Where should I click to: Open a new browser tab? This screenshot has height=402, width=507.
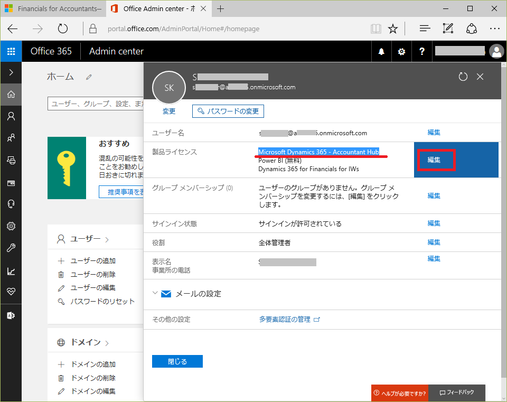(x=221, y=9)
